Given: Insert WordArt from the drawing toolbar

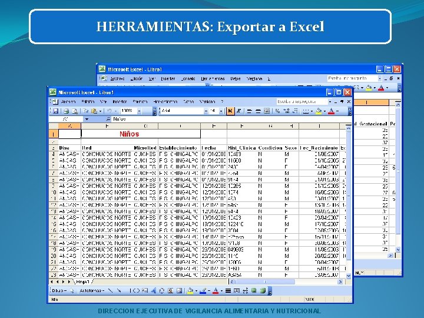Looking at the screenshot, I should pyautogui.click(x=154, y=291).
